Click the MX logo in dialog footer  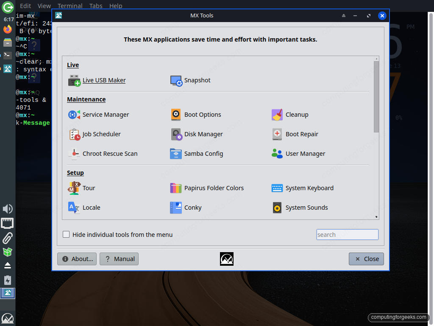[x=227, y=259]
